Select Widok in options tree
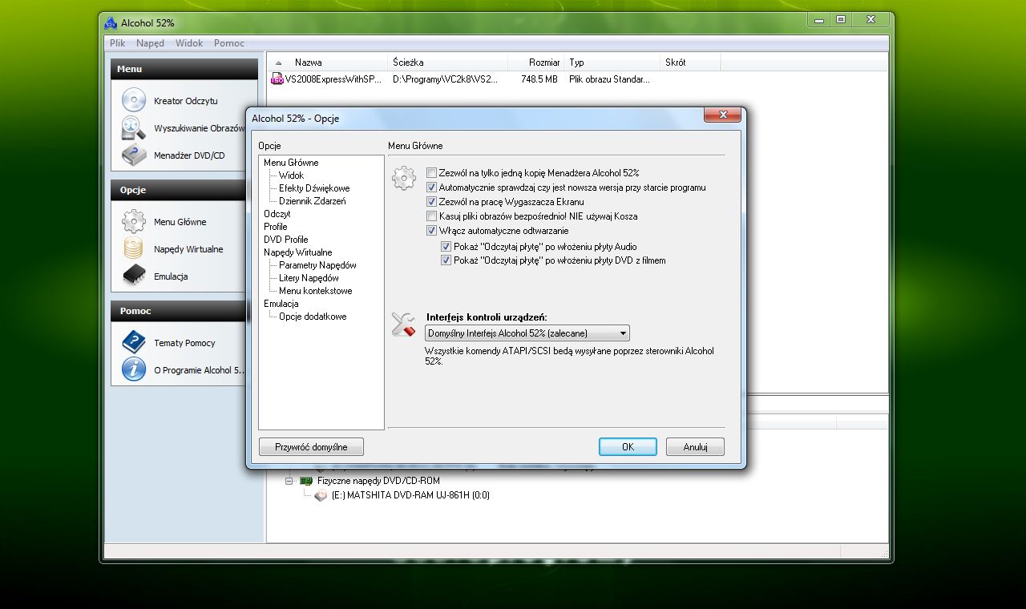 coord(291,175)
